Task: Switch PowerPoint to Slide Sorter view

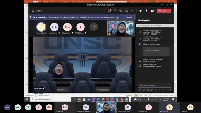Action: 141,96
